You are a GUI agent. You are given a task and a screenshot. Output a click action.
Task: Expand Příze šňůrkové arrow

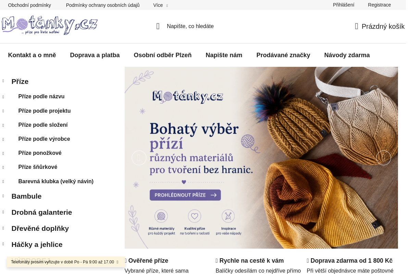pyautogui.click(x=3, y=167)
